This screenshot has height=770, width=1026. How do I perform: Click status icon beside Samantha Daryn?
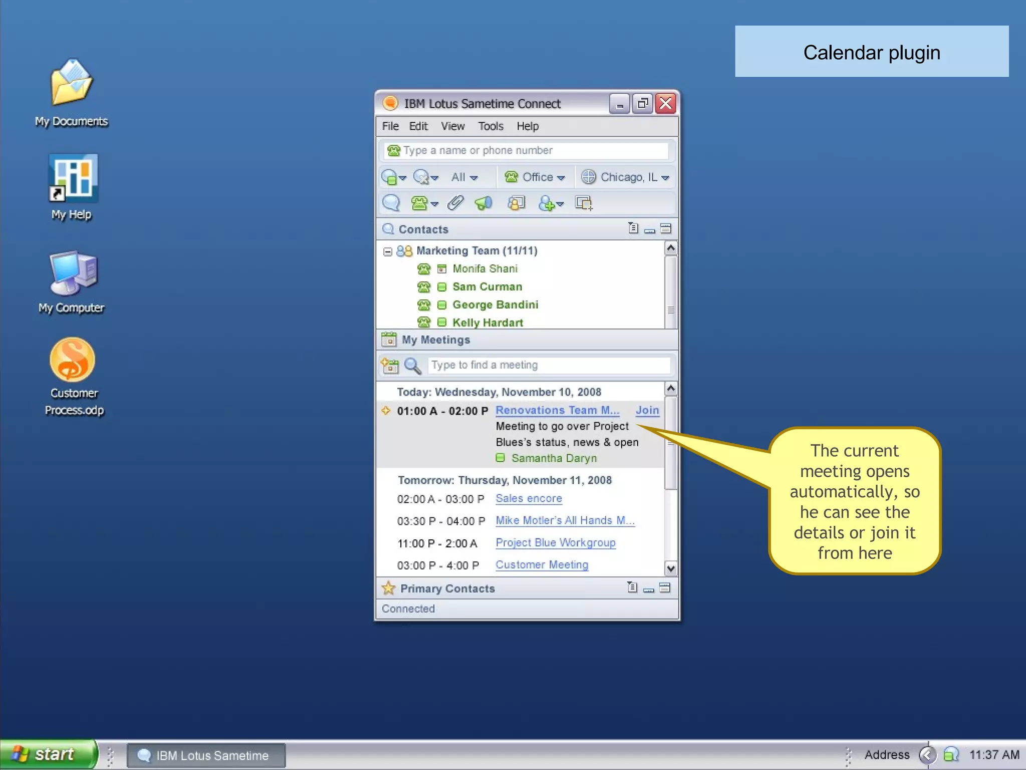(x=500, y=458)
